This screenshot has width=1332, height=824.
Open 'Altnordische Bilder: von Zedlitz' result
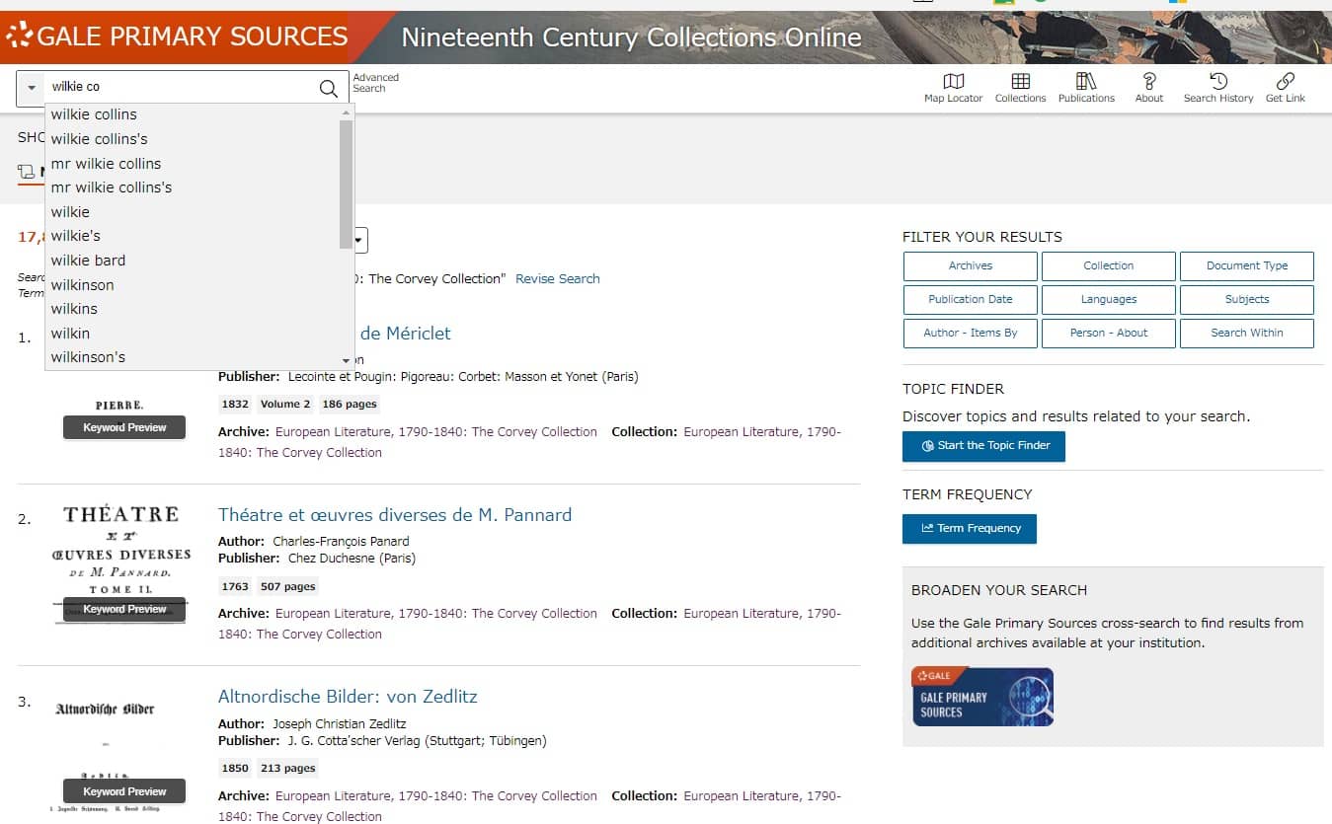(x=348, y=697)
